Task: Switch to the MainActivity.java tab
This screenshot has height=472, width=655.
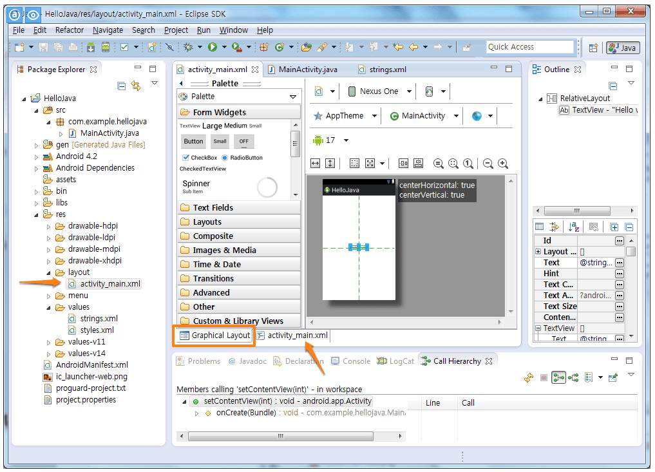Action: [307, 70]
